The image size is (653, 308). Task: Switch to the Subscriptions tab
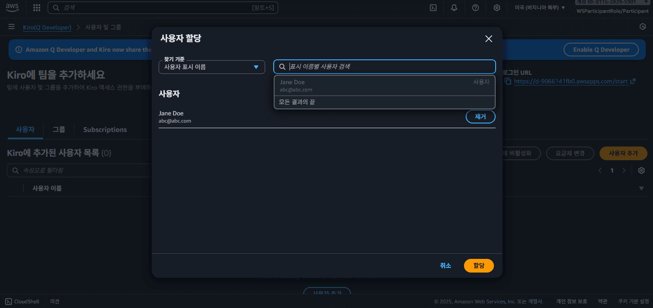[x=105, y=130]
